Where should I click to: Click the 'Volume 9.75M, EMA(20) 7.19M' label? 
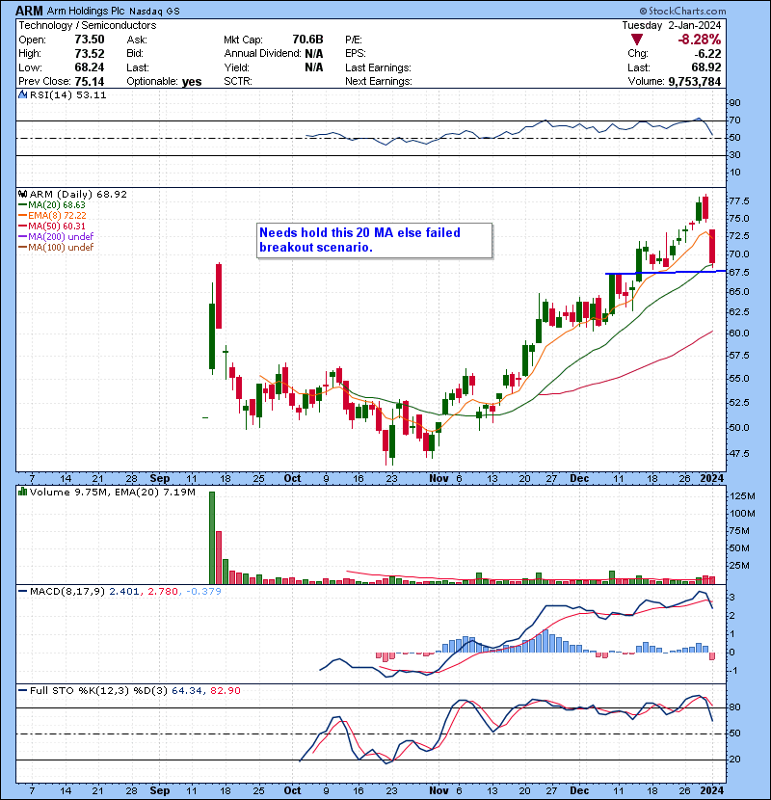(x=112, y=492)
